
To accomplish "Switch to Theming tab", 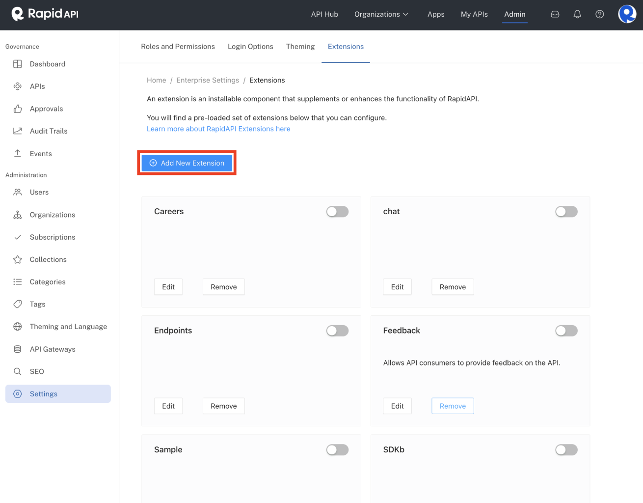I will (x=300, y=47).
